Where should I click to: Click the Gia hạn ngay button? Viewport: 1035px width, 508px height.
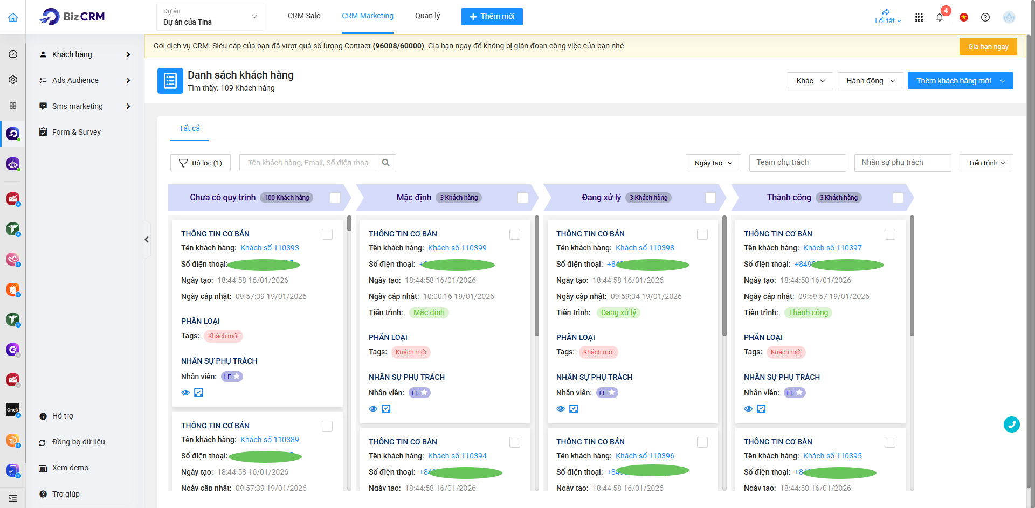point(988,46)
